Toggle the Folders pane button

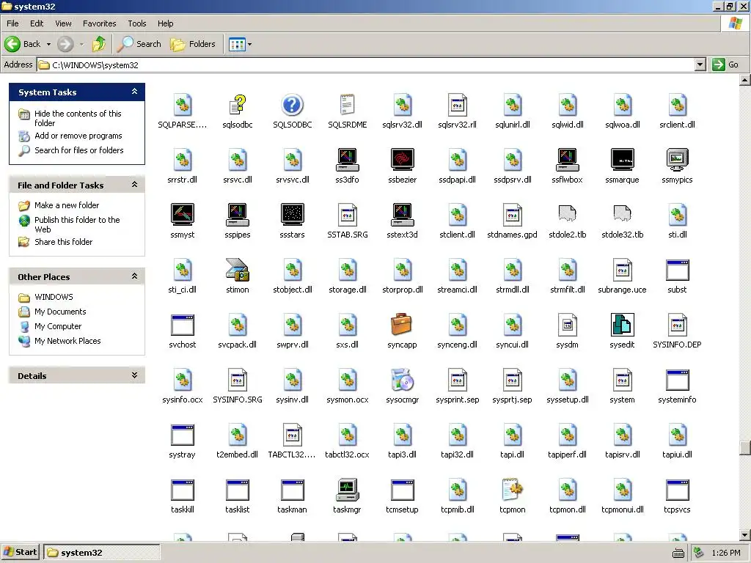(193, 44)
